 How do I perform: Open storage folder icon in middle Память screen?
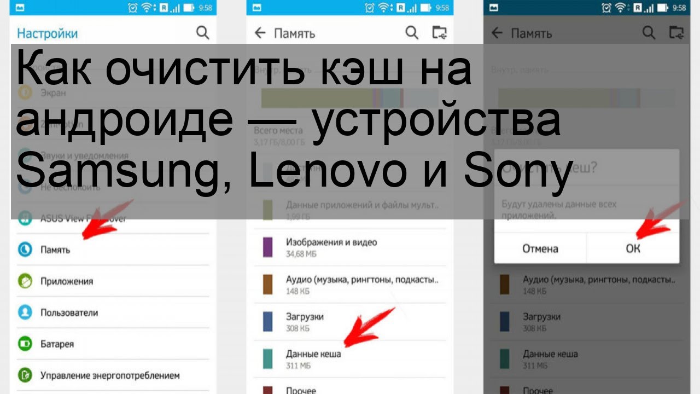click(439, 33)
